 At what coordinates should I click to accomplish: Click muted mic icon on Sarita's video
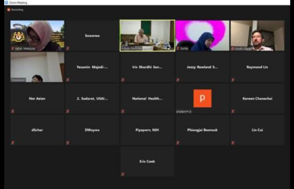pos(178,48)
